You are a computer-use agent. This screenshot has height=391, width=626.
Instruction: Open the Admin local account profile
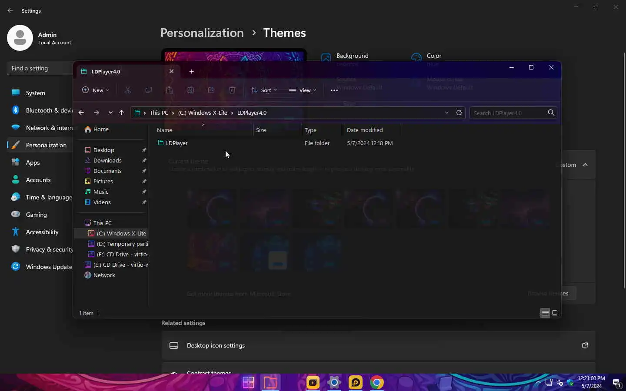pyautogui.click(x=39, y=38)
